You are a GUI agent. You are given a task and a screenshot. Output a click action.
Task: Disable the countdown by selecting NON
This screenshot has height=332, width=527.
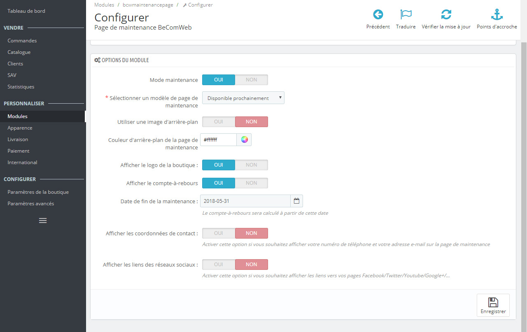click(x=251, y=183)
